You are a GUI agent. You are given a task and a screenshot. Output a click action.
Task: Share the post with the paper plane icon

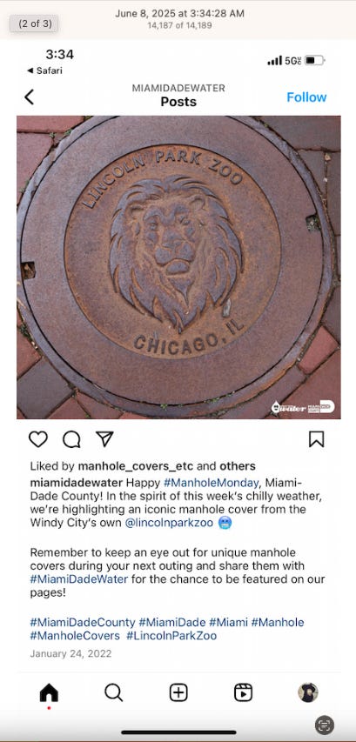point(104,439)
